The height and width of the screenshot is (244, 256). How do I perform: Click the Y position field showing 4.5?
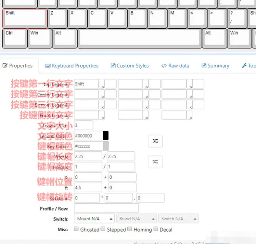pyautogui.click(x=88, y=187)
